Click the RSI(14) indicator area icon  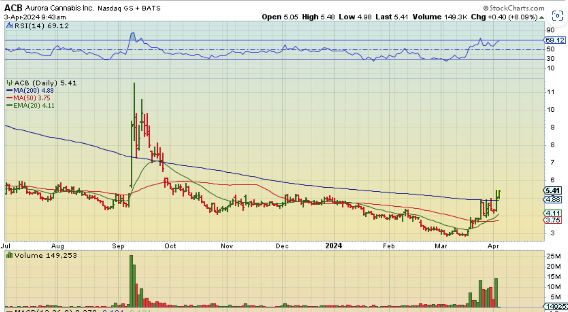click(x=10, y=26)
